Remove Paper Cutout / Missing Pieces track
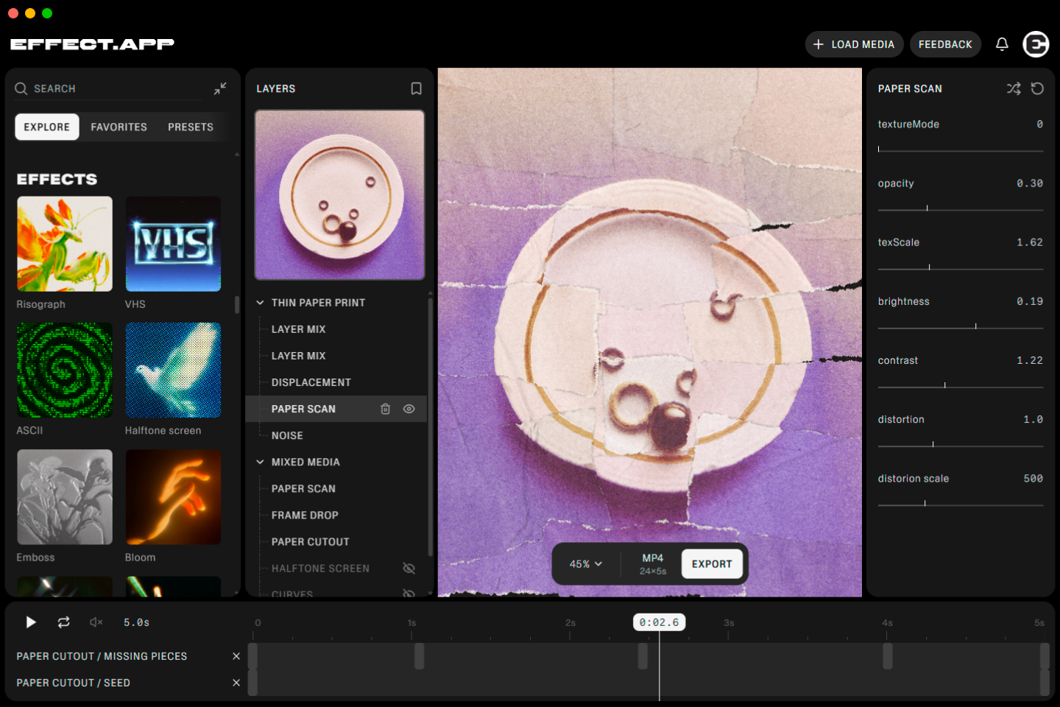Screen dimensions: 1060x707 [x=236, y=656]
